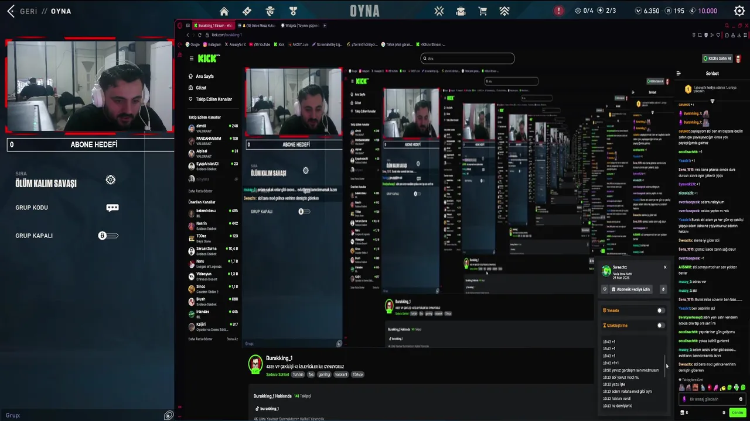Click the browser back arrow

(x=187, y=35)
